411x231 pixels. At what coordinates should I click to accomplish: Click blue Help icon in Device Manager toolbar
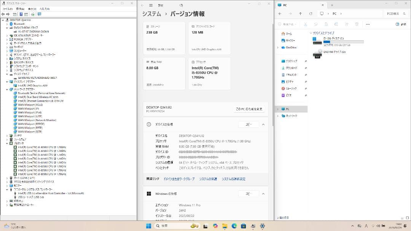click(21, 14)
